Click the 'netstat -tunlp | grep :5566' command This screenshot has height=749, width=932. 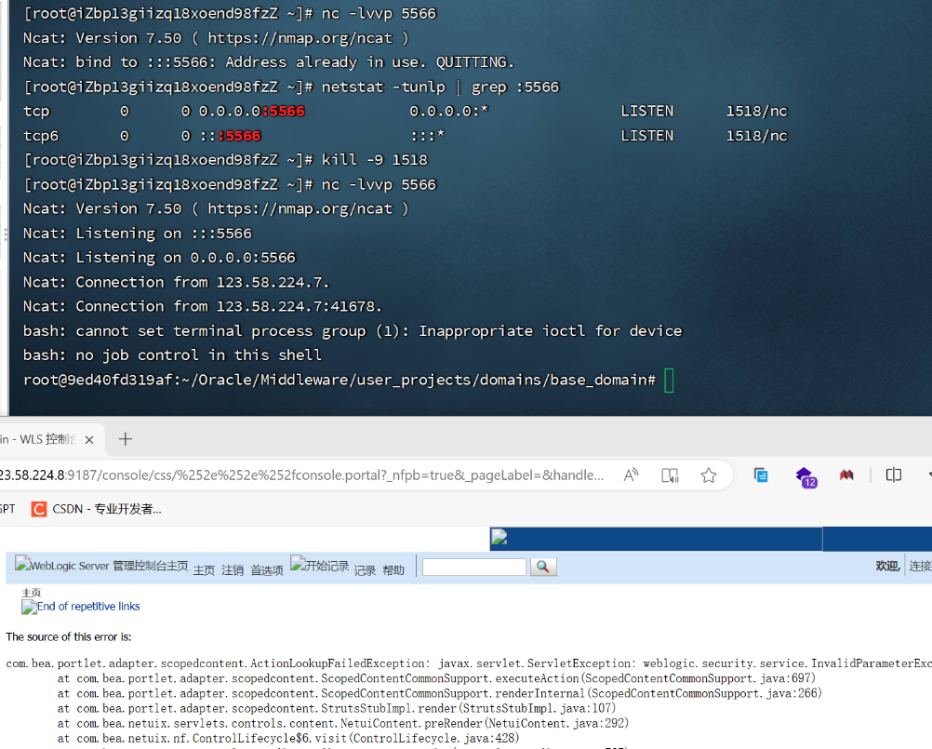[441, 87]
